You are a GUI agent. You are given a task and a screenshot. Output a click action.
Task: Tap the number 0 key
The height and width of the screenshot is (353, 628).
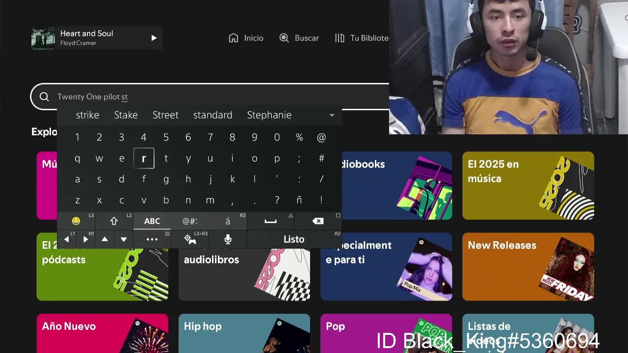(277, 138)
